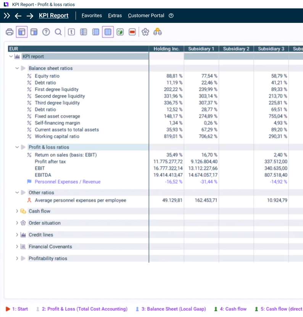This screenshot has width=303, height=317.
Task: Click the red rectangle toolbar icon
Action: click(x=132, y=32)
